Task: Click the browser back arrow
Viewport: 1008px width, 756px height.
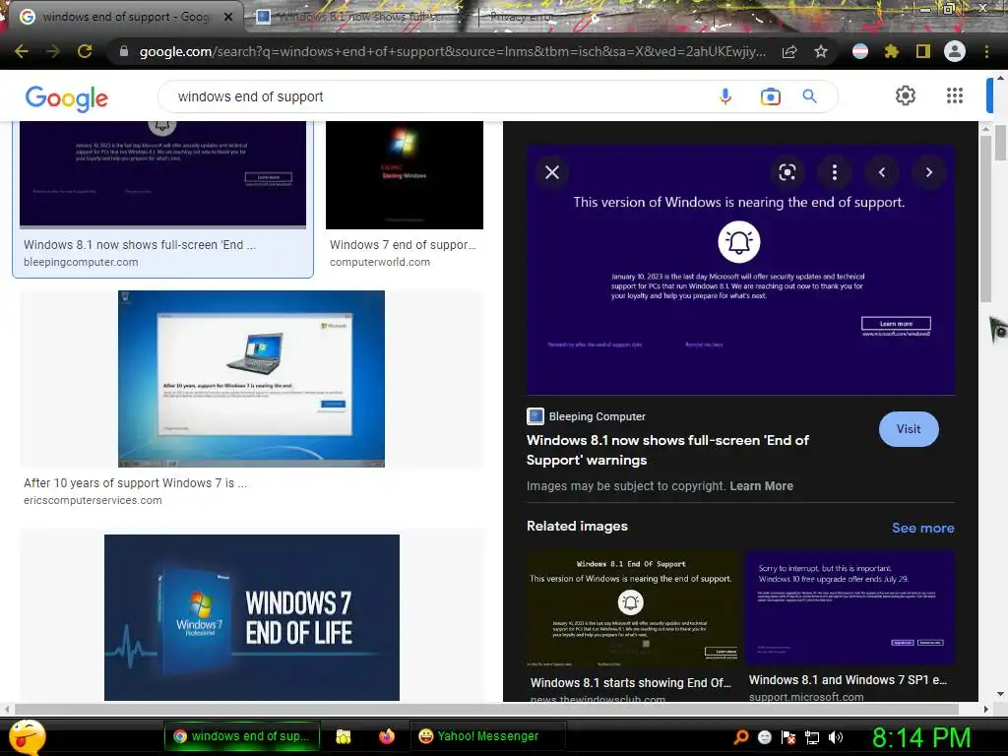Action: point(22,51)
